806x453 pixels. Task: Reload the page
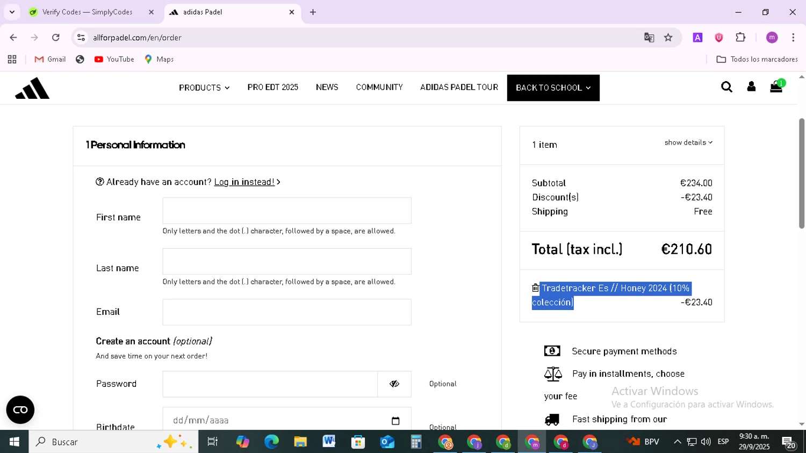click(56, 38)
